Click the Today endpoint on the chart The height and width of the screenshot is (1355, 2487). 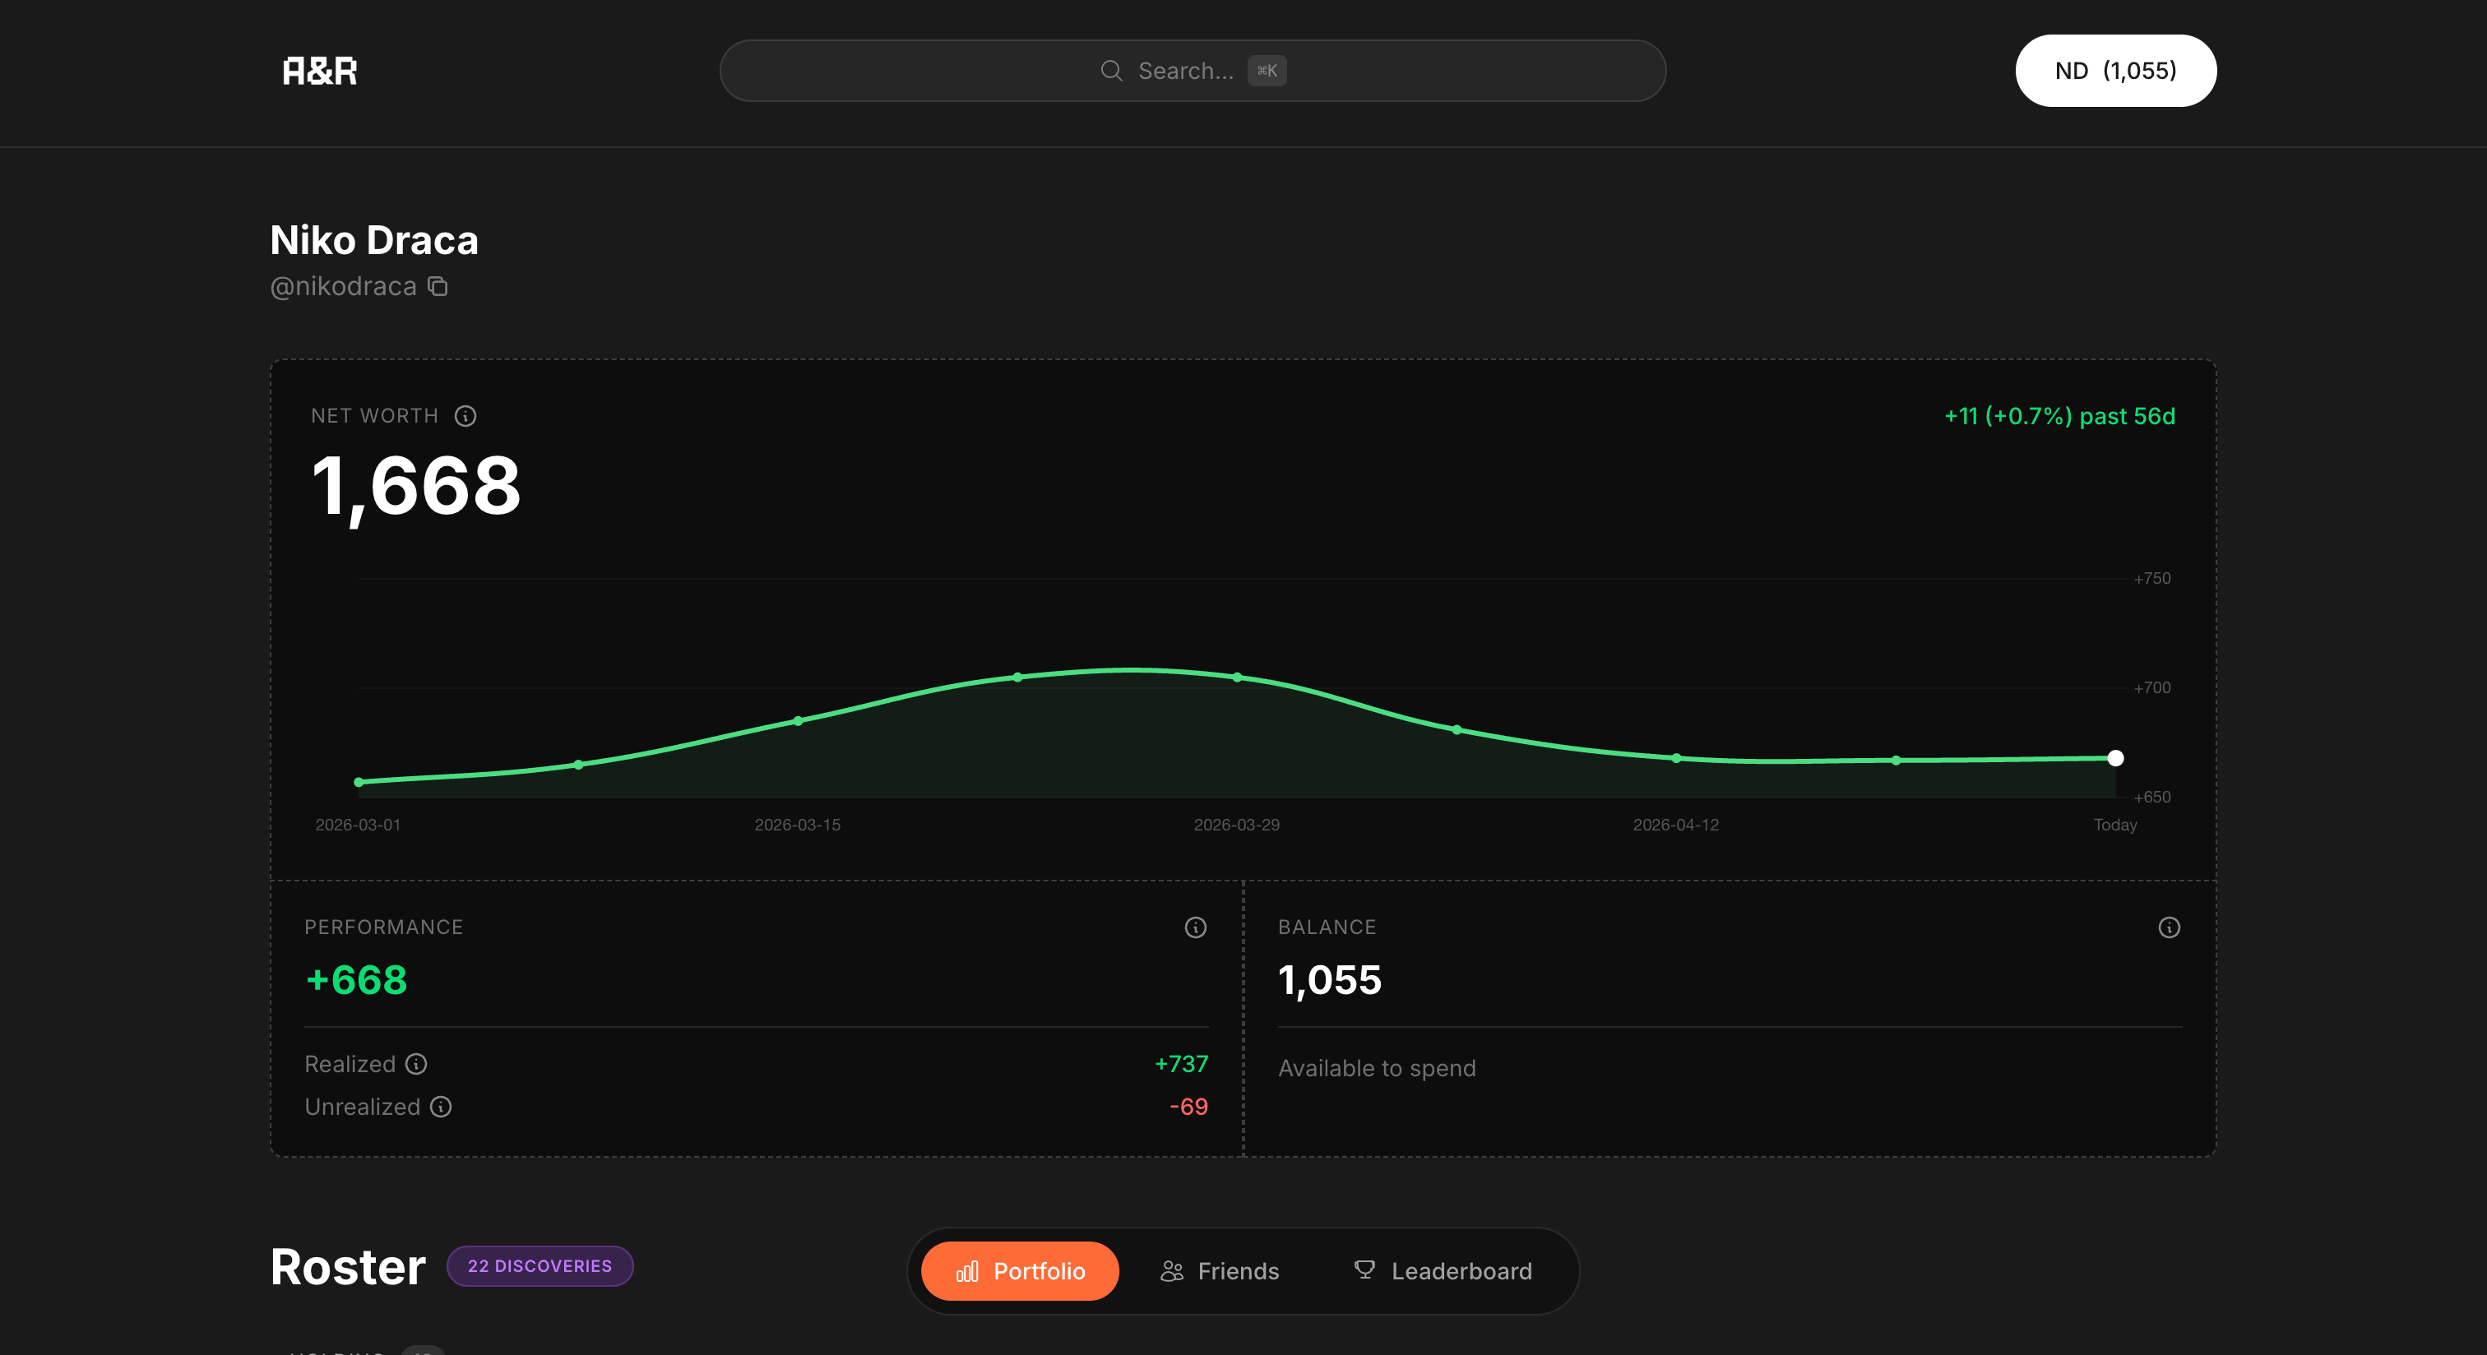[2114, 759]
